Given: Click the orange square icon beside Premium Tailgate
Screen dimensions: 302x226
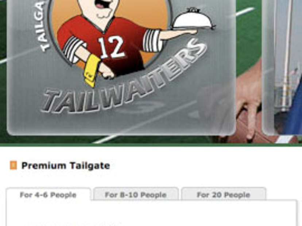Looking at the screenshot, I should click(x=13, y=165).
